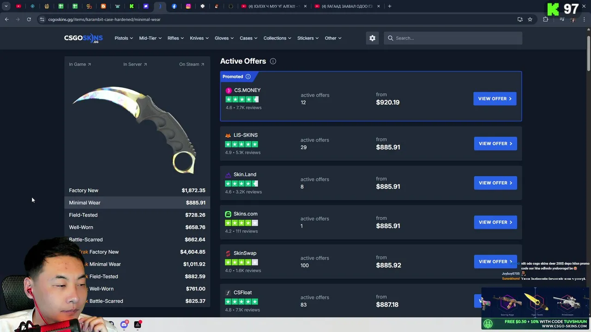Expand the Mid-Tier dropdown menu

(151, 38)
